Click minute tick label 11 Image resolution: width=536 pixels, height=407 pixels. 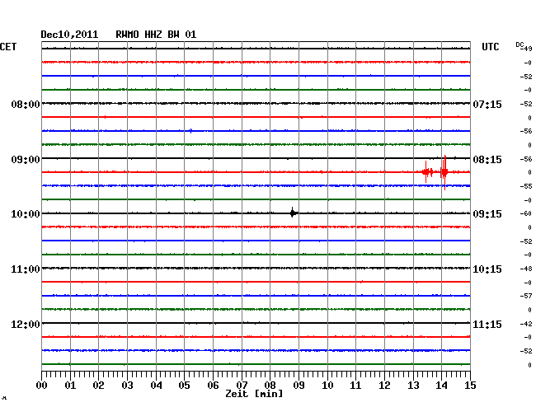tap(355, 386)
